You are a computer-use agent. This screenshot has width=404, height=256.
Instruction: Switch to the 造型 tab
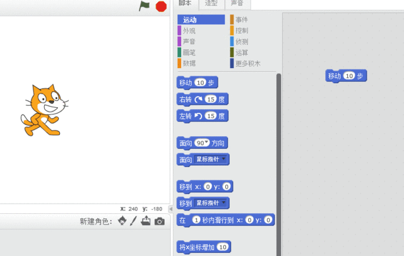coord(211,4)
